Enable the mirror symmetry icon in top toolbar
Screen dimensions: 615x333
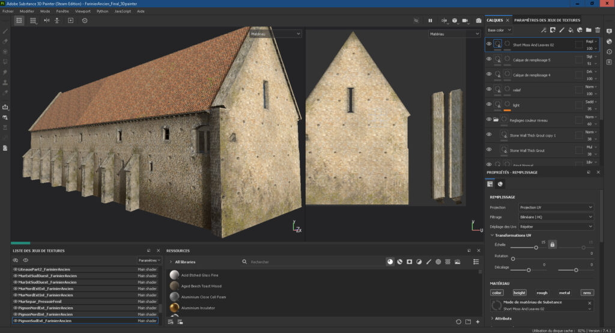[47, 20]
